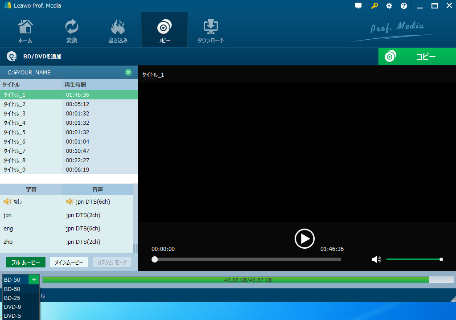Viewport: 456px width, 320px height.
Task: Adjust the green volume slider
Action: pyautogui.click(x=415, y=259)
